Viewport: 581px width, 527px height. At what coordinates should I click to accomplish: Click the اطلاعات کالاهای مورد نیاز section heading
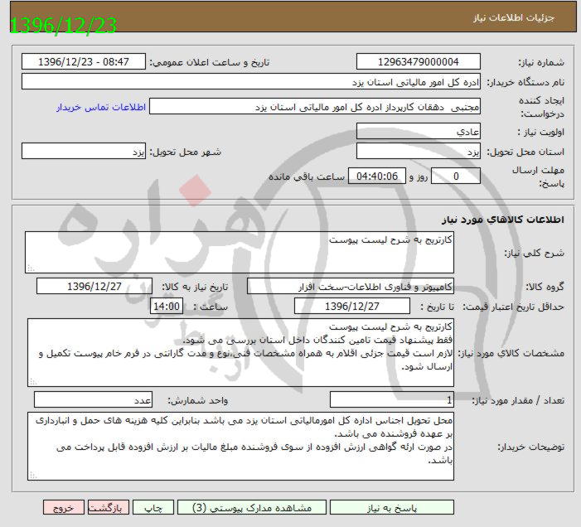point(503,220)
